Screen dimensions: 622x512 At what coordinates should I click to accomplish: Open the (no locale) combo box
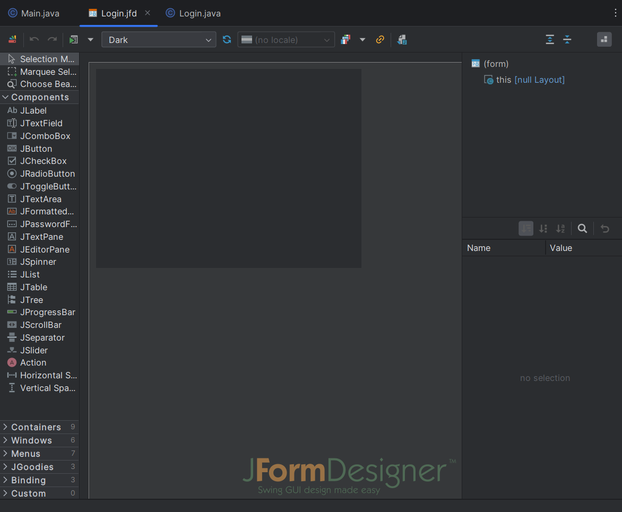click(x=286, y=40)
